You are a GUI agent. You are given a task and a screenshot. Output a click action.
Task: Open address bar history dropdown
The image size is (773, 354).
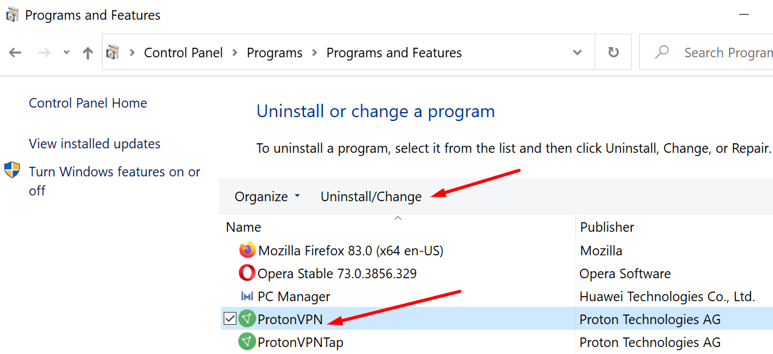pyautogui.click(x=577, y=53)
